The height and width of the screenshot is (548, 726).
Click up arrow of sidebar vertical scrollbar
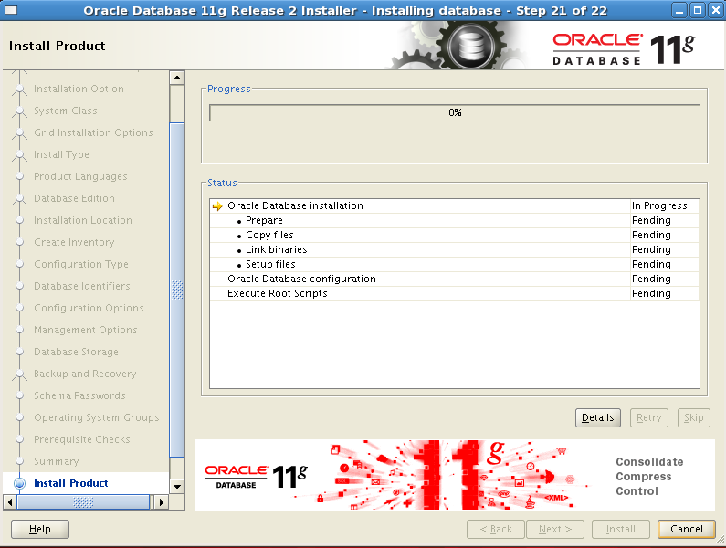click(x=177, y=78)
